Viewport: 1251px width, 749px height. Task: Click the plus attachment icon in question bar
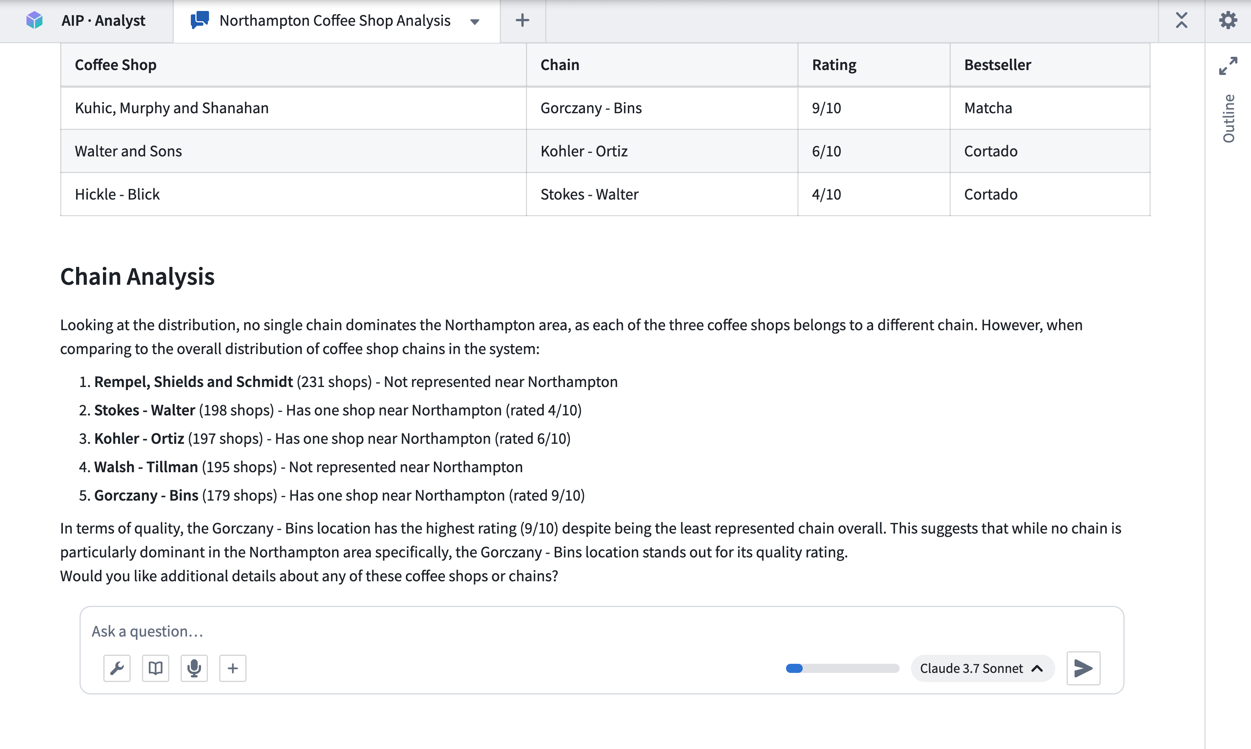click(232, 668)
